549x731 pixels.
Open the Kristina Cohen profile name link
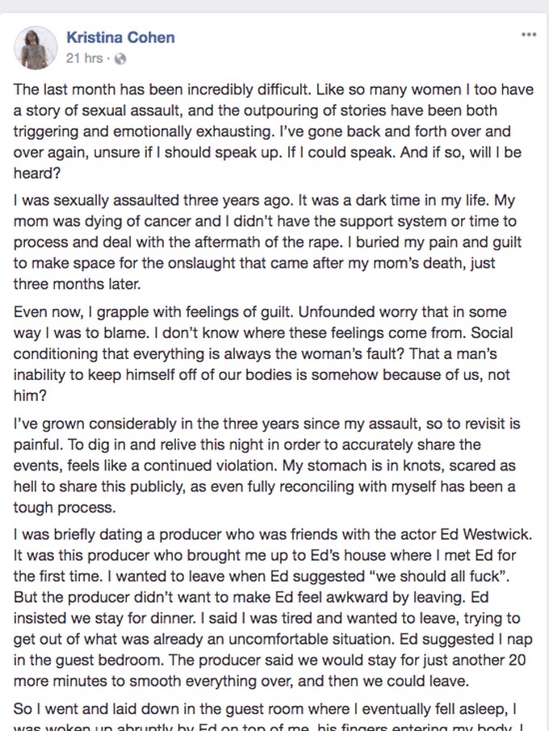[121, 37]
